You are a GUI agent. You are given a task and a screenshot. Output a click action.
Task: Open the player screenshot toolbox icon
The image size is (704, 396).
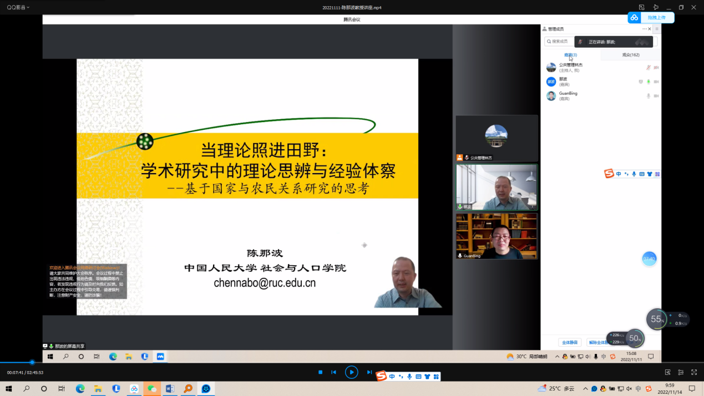point(668,372)
